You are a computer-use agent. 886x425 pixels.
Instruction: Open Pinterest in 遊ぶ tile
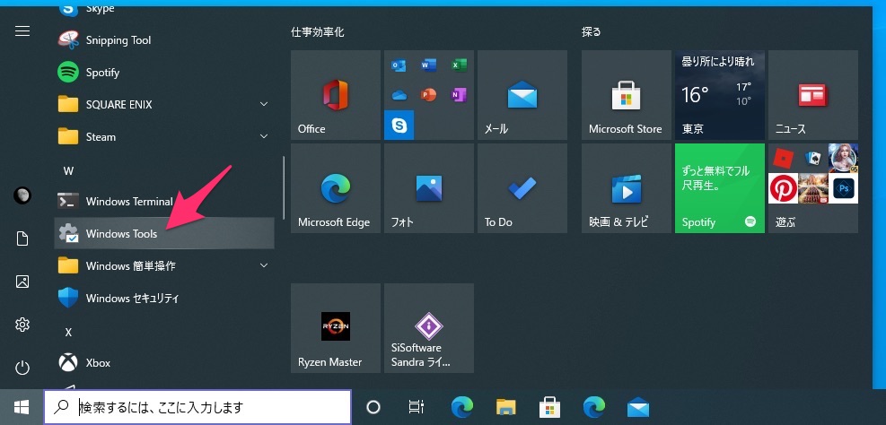point(783,188)
